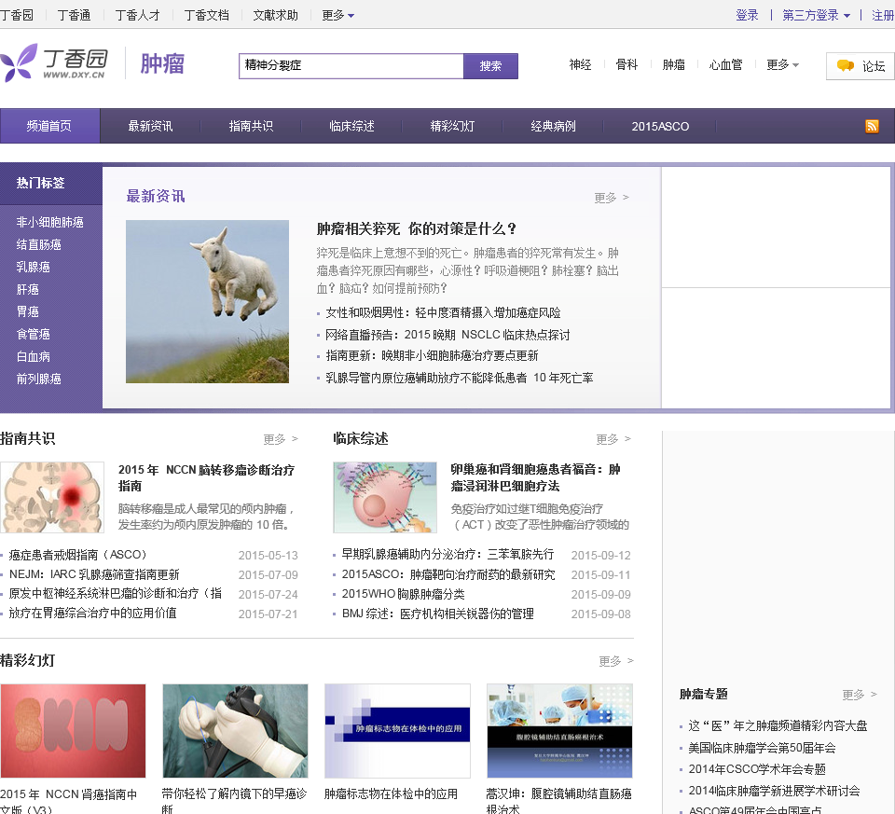Image resolution: width=895 pixels, height=814 pixels.
Task: Open the jumping lamb news image
Action: pyautogui.click(x=207, y=301)
